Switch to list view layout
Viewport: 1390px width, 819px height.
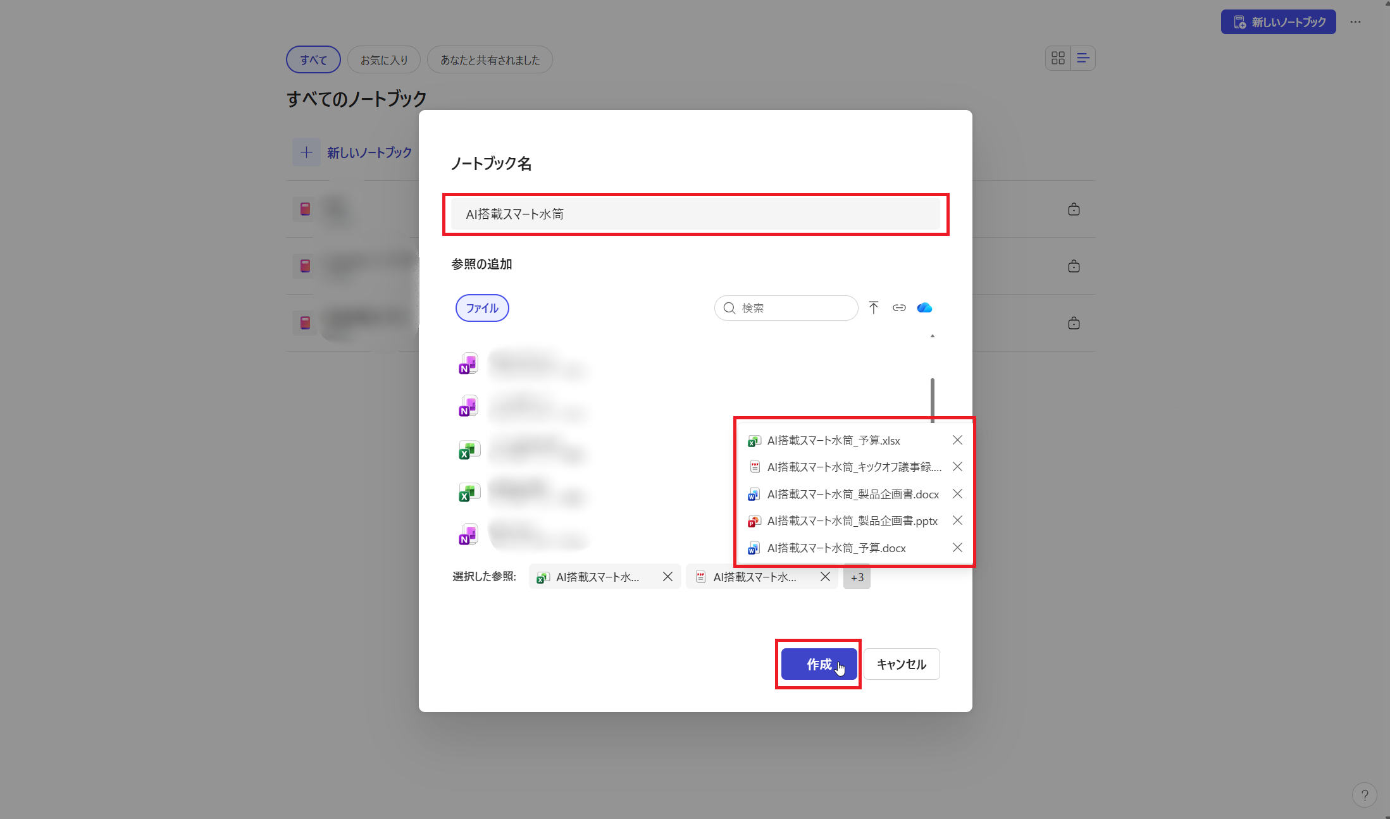point(1083,58)
